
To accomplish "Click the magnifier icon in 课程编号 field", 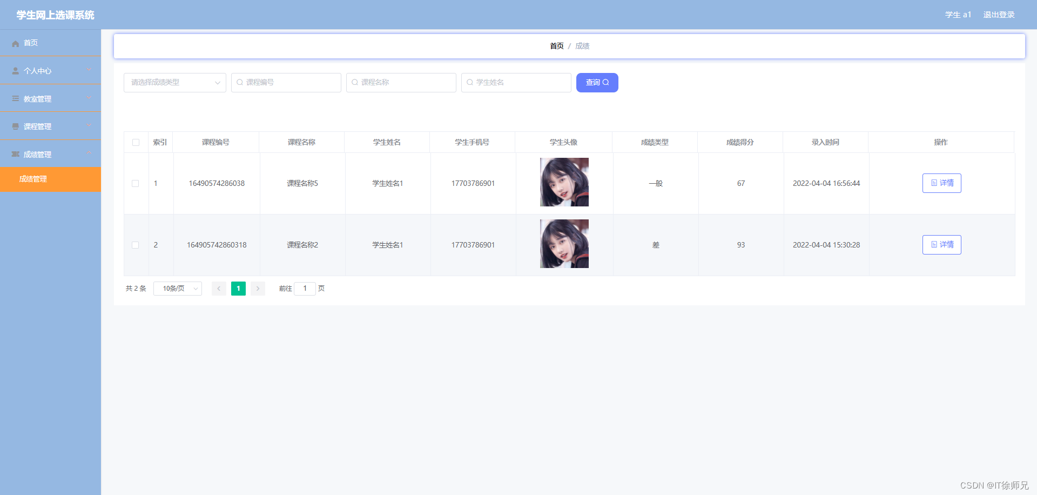I will point(240,82).
